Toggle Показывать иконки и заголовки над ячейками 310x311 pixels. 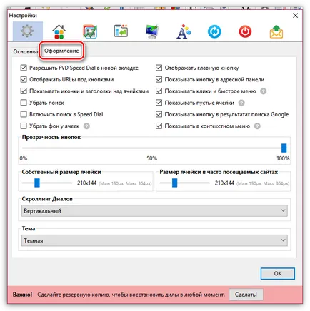pyautogui.click(x=24, y=91)
